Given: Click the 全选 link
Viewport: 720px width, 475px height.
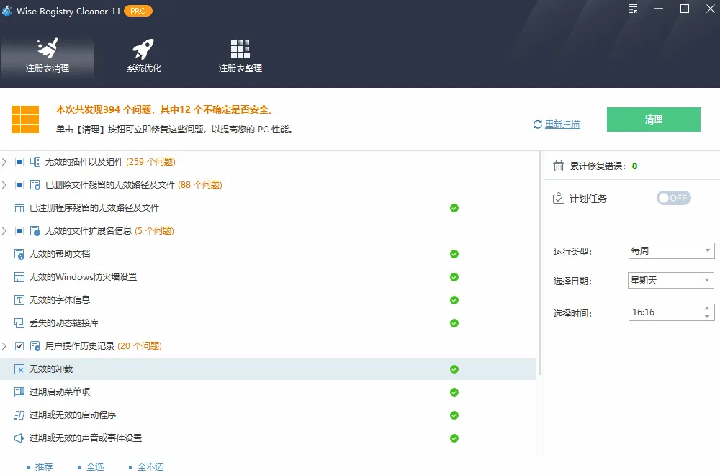Looking at the screenshot, I should click(95, 467).
